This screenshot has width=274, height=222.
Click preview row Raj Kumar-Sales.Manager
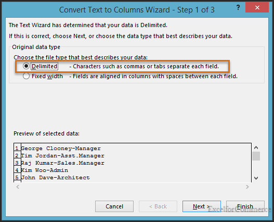pos(62,163)
